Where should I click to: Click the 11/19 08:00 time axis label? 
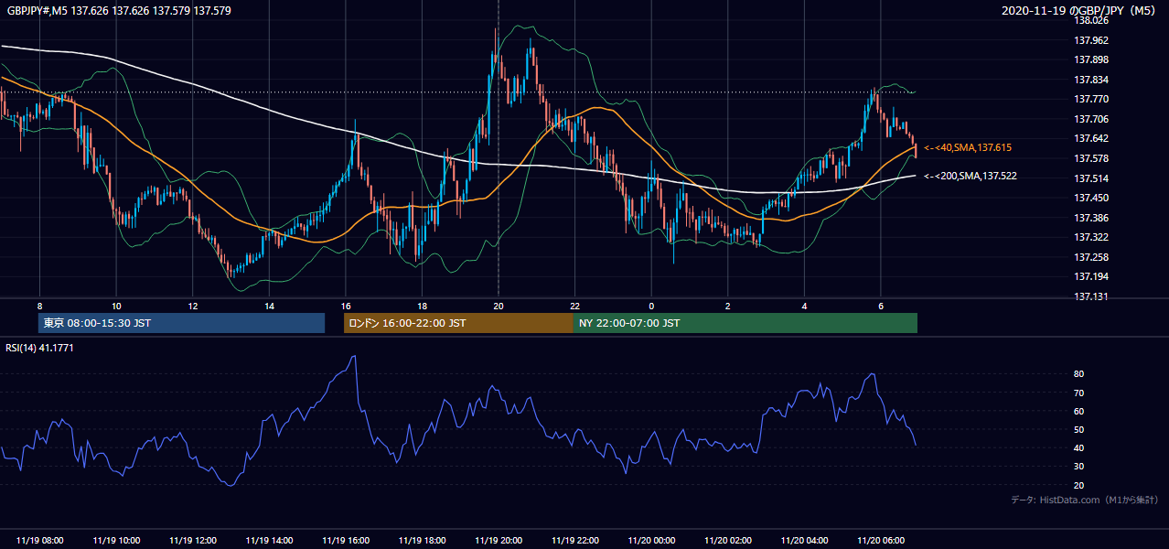(40, 541)
